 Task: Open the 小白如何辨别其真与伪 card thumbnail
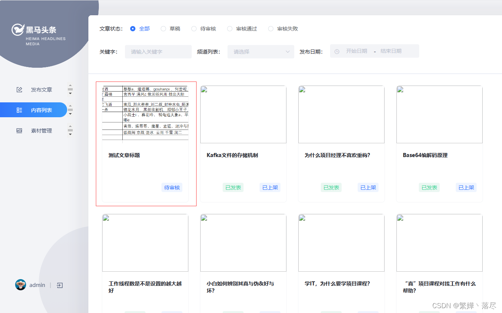[243, 243]
